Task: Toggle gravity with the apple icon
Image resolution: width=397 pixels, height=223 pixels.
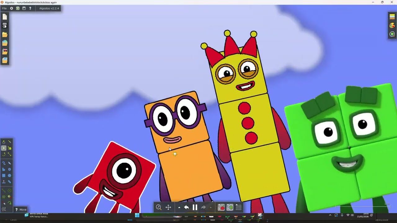Action: point(221,207)
